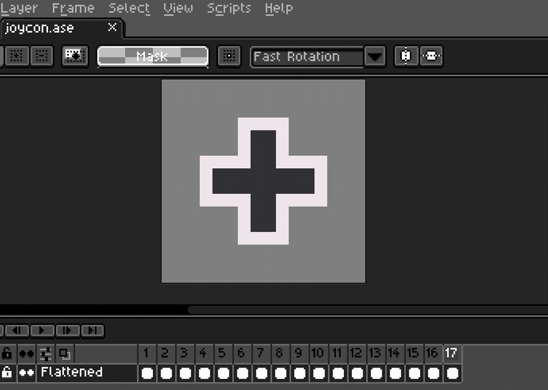Select frame 7 header
Screen dimensions: 548x390
261,353
